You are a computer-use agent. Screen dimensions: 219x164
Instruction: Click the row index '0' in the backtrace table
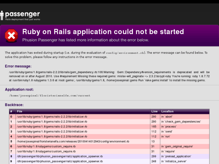11,116
